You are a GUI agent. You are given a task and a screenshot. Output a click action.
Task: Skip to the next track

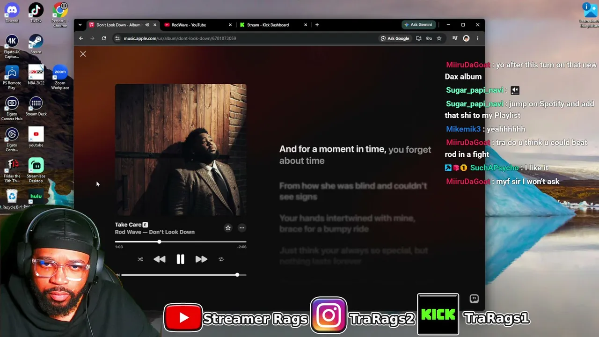201,259
